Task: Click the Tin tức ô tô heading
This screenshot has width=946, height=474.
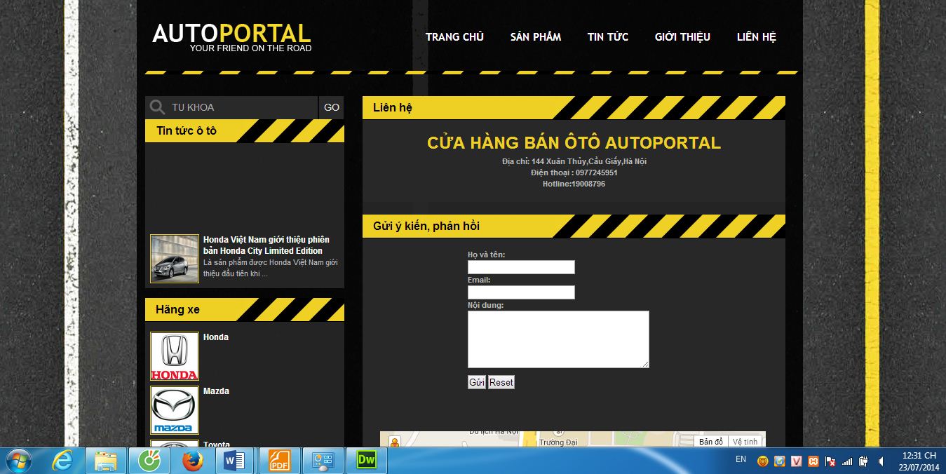Action: coord(187,131)
